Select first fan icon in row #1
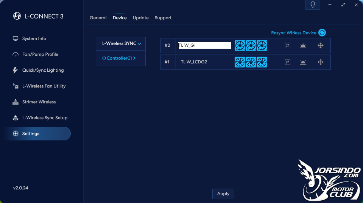Viewport: 363px width, 203px height. [240, 62]
